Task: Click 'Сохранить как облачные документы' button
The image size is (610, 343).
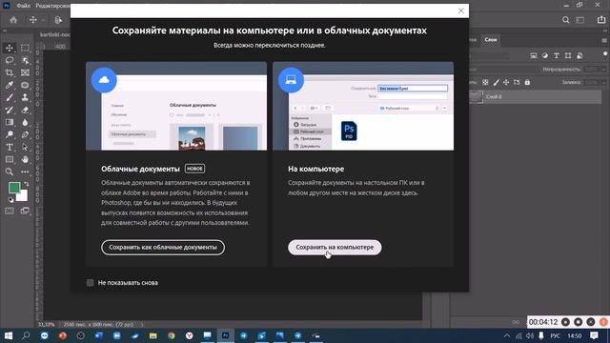Action: [163, 248]
